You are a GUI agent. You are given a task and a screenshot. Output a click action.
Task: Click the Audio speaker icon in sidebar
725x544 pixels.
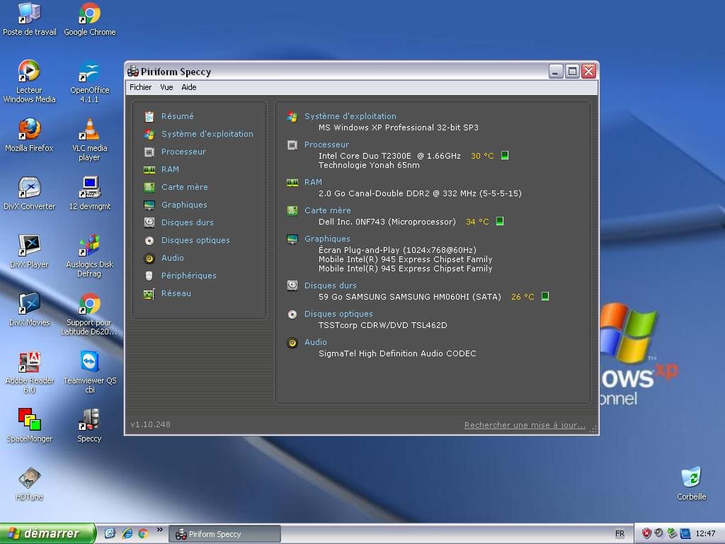(149, 258)
